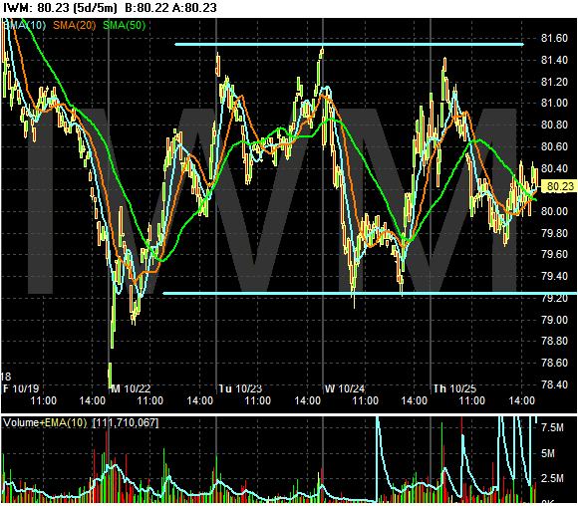Click the 80.40 price axis label
Image resolution: width=578 pixels, height=506 pixels.
(x=554, y=168)
